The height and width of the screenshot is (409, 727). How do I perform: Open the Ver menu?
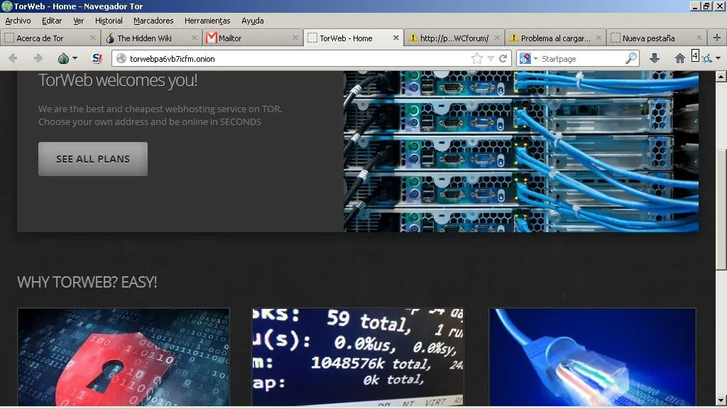pyautogui.click(x=78, y=21)
